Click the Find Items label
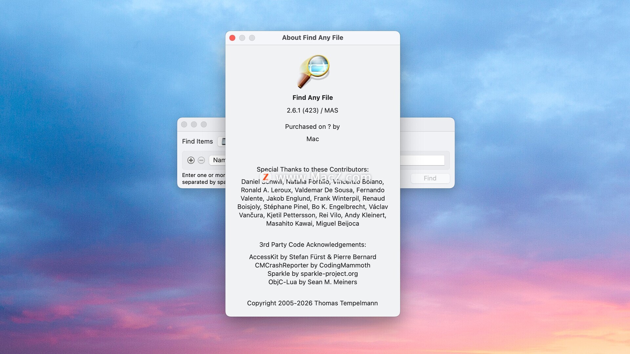Image resolution: width=630 pixels, height=354 pixels. (x=198, y=142)
